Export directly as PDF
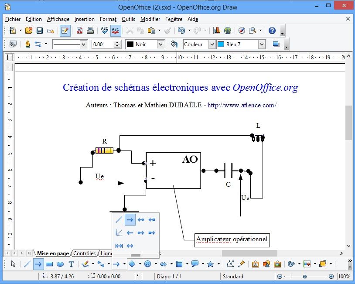Viewport: 355px width, 284px height. [x=79, y=31]
